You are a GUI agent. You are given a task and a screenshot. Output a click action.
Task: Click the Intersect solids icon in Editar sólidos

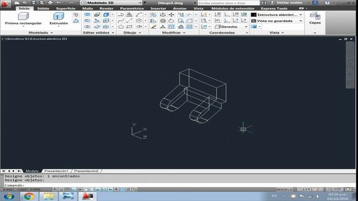(87, 27)
